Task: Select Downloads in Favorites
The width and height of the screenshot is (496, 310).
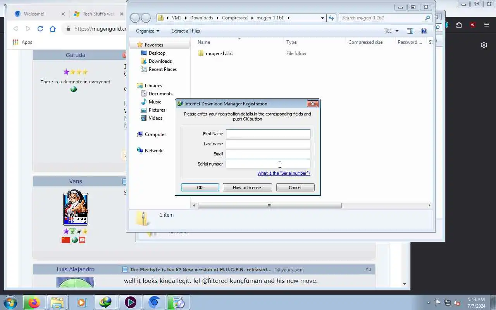Action: (160, 61)
